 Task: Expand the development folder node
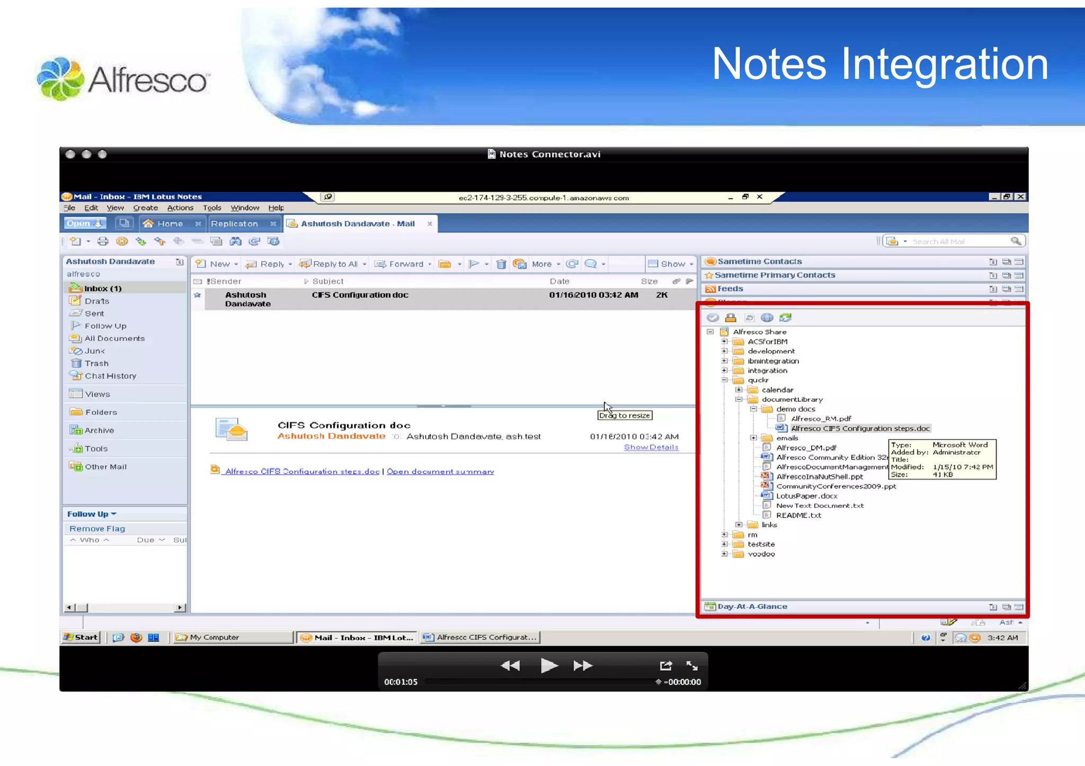(x=724, y=351)
